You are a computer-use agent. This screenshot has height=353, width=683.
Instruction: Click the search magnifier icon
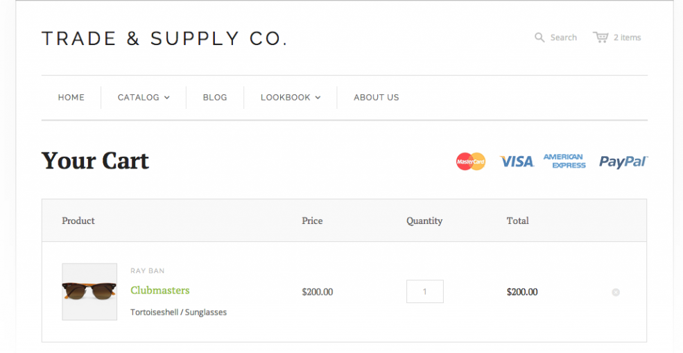539,37
